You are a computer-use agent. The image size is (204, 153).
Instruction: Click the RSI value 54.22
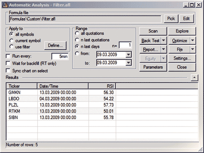[109, 98]
